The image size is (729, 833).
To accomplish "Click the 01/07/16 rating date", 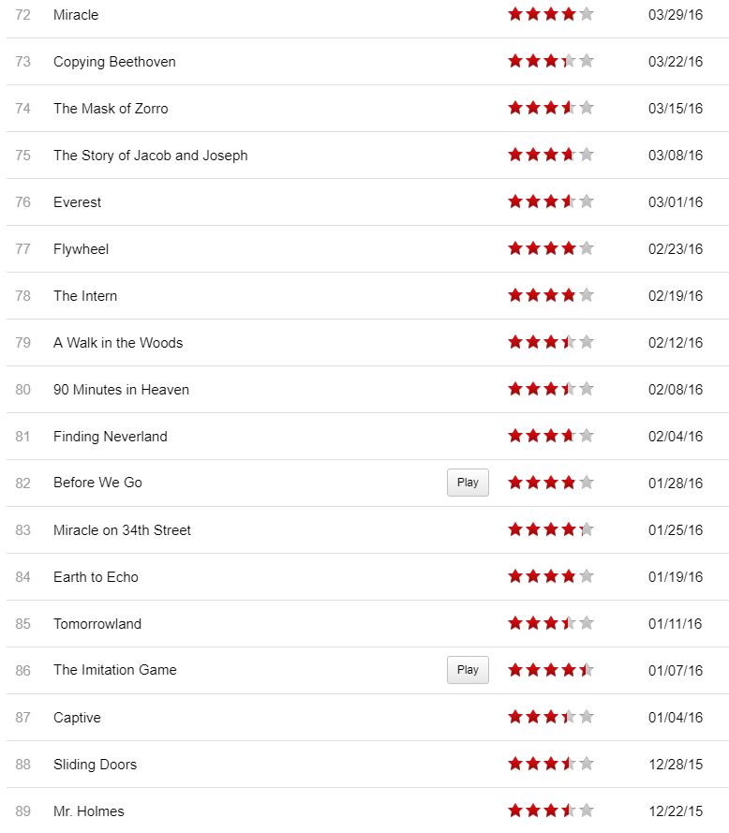I will (x=675, y=671).
